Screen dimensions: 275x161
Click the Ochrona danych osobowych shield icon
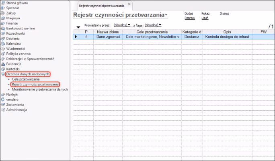[3, 74]
